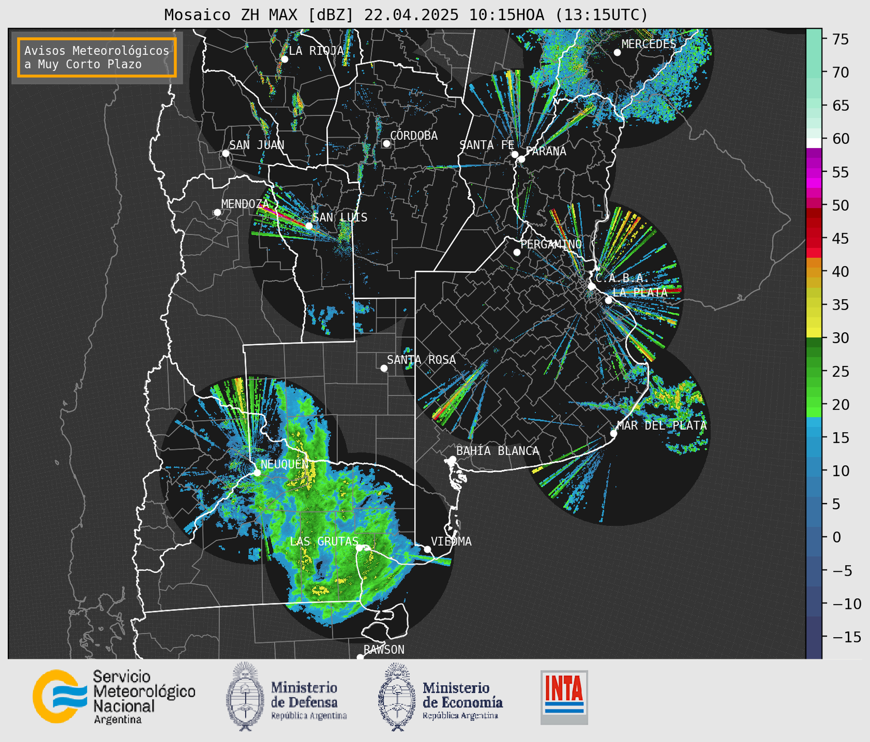Click the Mar del Plata city marker
This screenshot has width=870, height=742.
coord(614,433)
